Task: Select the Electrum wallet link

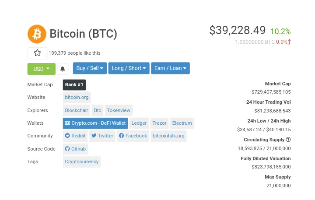Action: (182, 123)
